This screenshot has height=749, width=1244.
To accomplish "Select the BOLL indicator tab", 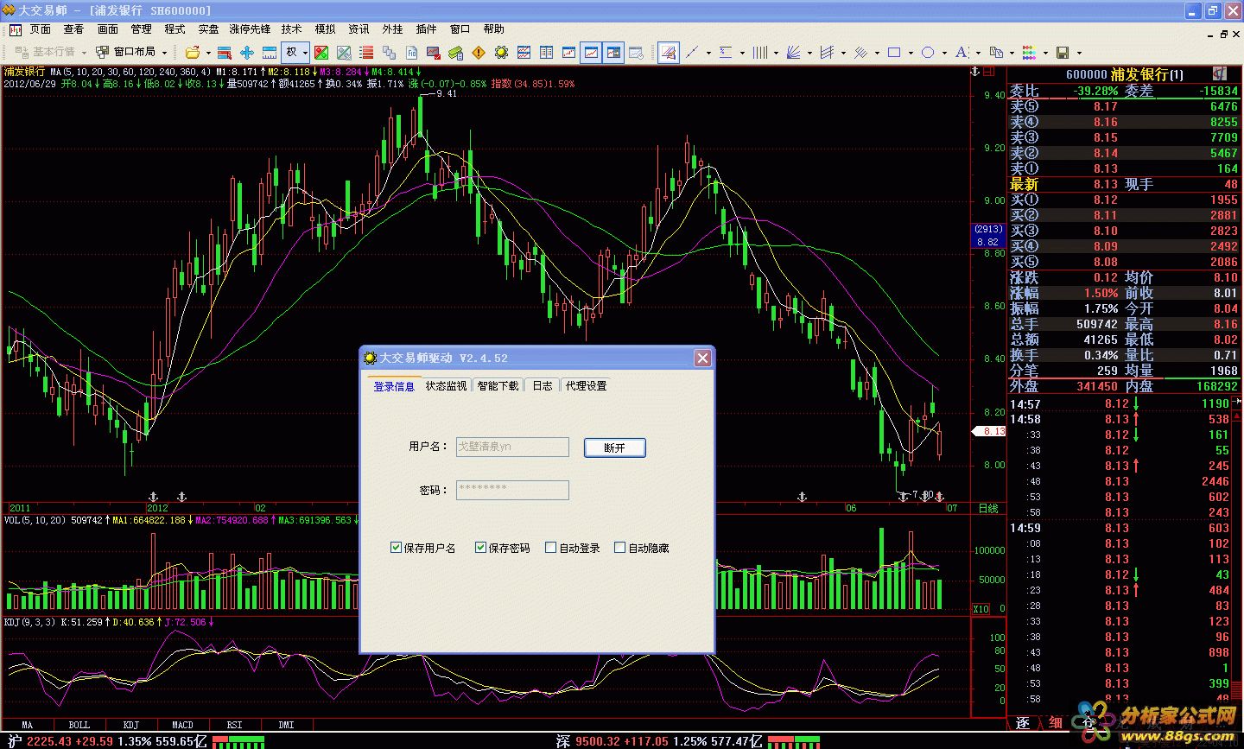I will click(79, 725).
